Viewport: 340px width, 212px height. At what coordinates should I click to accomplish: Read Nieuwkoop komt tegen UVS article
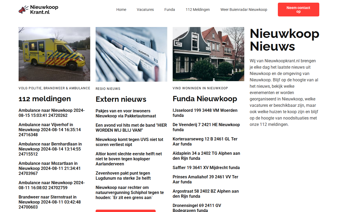[x=129, y=142]
